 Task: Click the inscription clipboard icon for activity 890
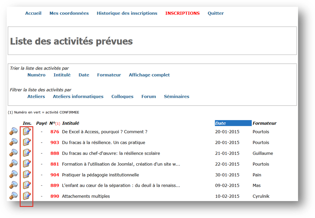(x=27, y=196)
